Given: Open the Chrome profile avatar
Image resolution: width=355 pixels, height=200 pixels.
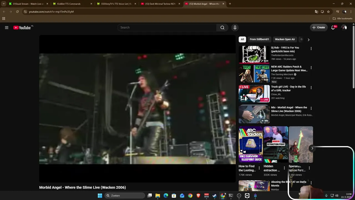Looking at the screenshot, I should click(x=344, y=12).
